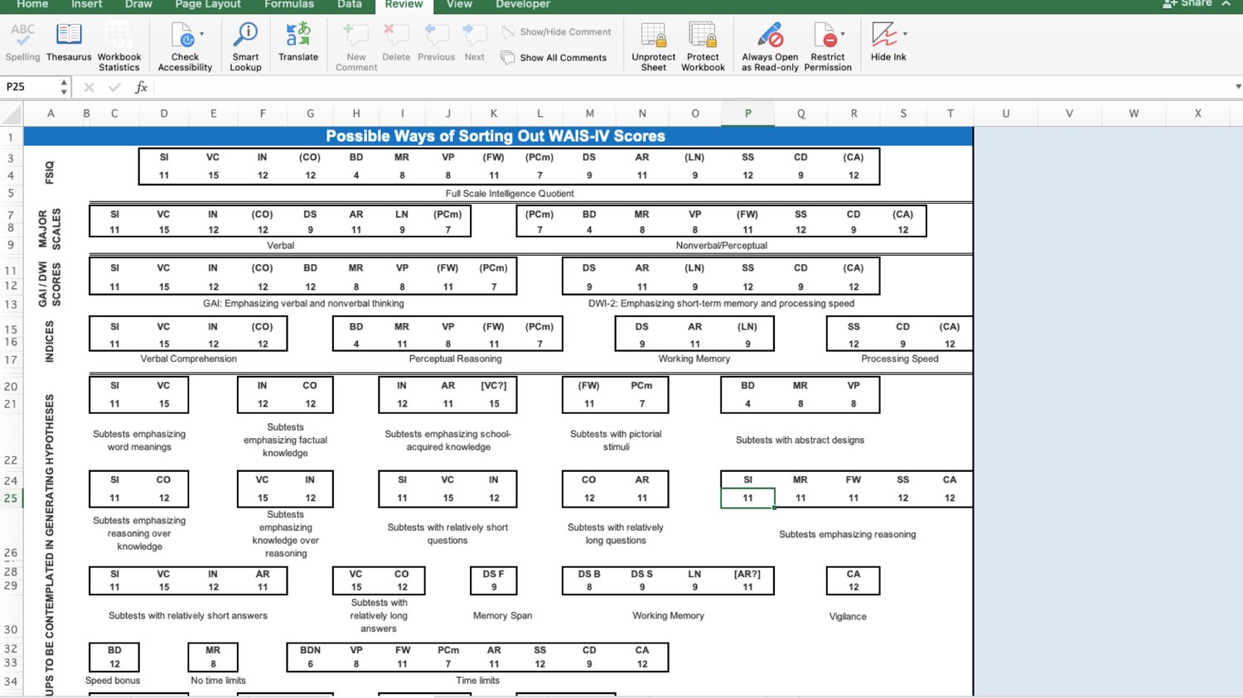Click the 'Processing Speed' label
Viewport: 1243px width, 698px height.
899,359
